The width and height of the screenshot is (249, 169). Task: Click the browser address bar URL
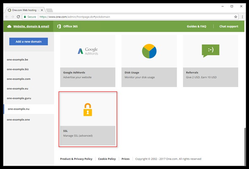(x=75, y=17)
